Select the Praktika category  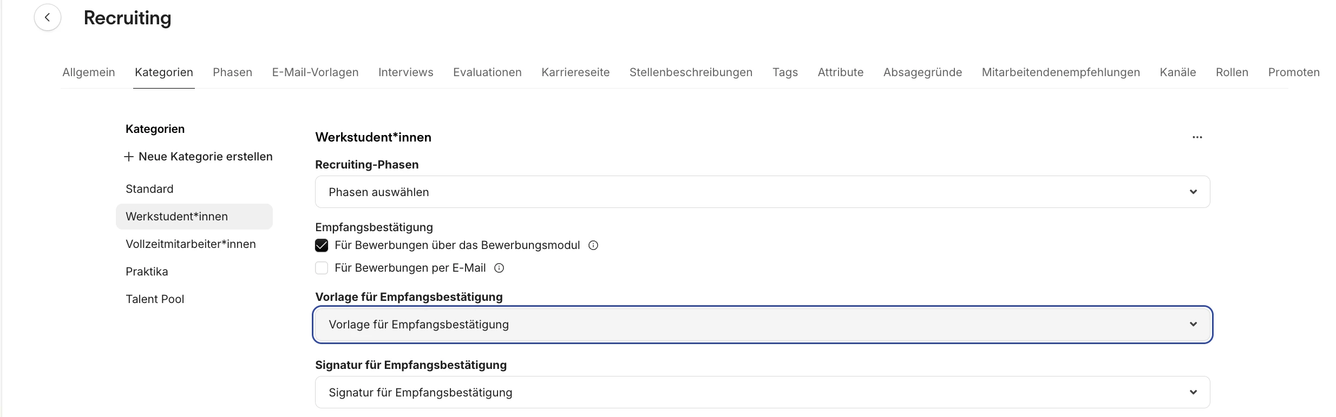point(147,272)
